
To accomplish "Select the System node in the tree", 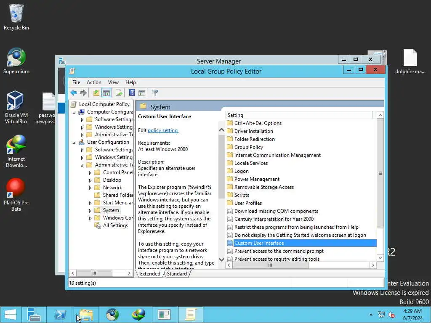I will pos(111,210).
